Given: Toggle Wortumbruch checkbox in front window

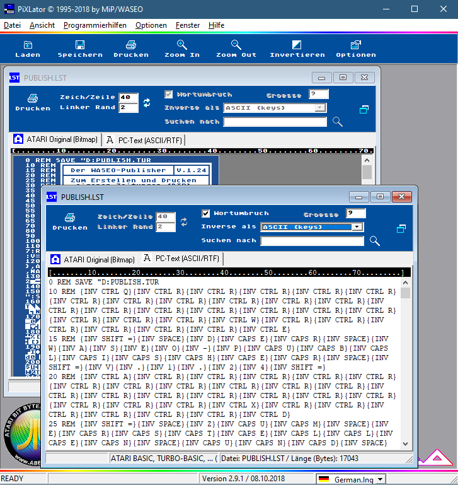Looking at the screenshot, I should point(206,213).
